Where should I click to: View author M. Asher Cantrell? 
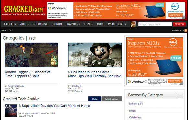pos(30,113)
